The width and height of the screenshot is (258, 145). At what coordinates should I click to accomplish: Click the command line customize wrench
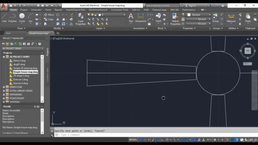52,135
